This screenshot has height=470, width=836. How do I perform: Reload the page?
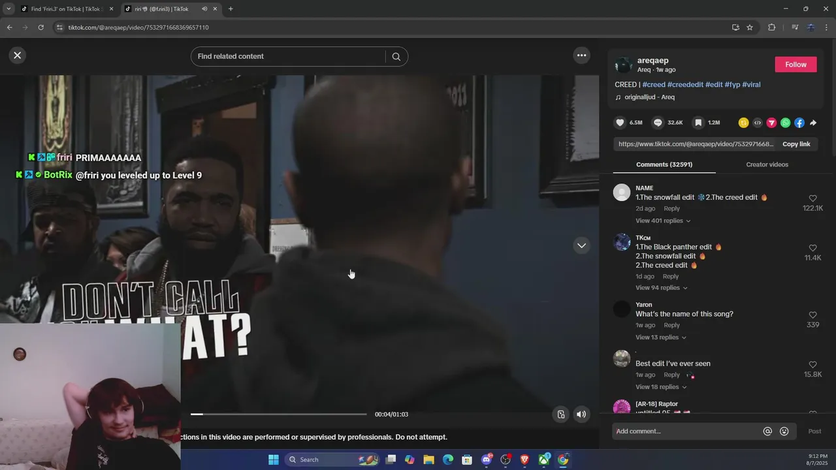click(x=40, y=27)
